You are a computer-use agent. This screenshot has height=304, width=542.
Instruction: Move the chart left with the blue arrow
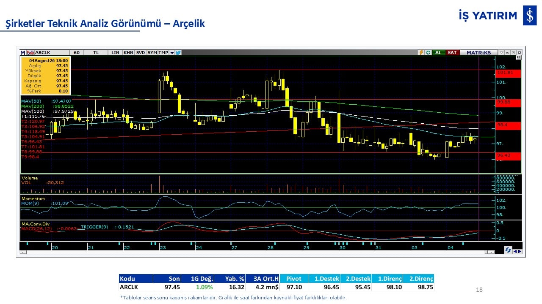click(x=515, y=251)
